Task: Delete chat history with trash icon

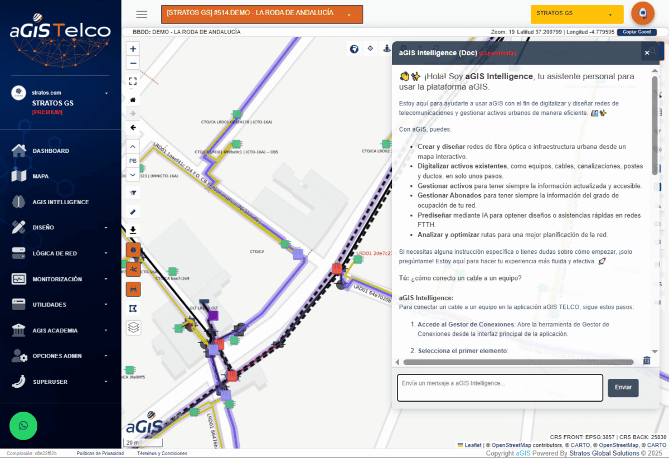Action: click(x=647, y=361)
